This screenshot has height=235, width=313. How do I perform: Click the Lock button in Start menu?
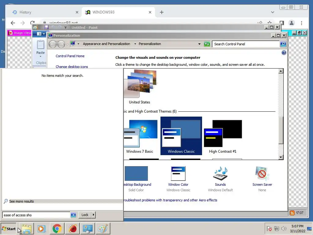click(x=85, y=215)
